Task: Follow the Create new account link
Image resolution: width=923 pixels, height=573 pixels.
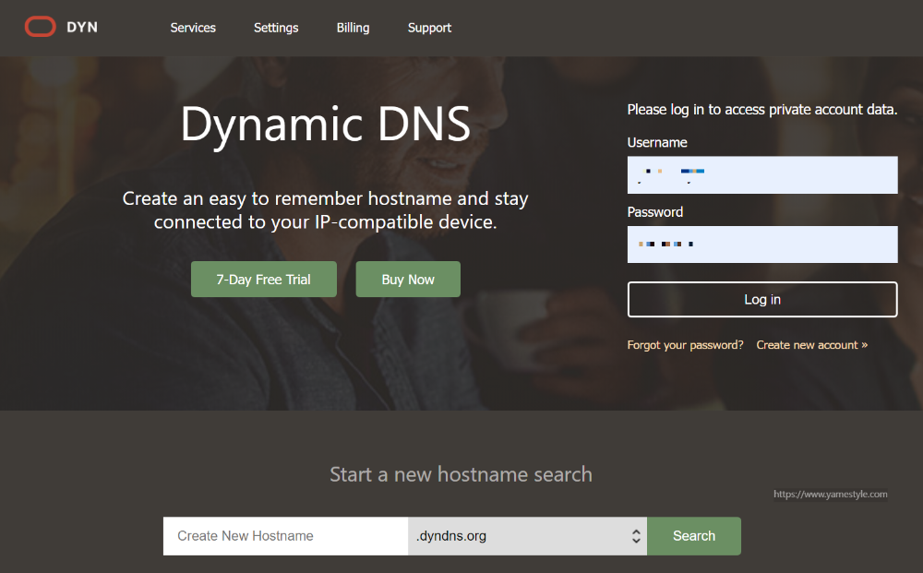Action: pos(811,345)
